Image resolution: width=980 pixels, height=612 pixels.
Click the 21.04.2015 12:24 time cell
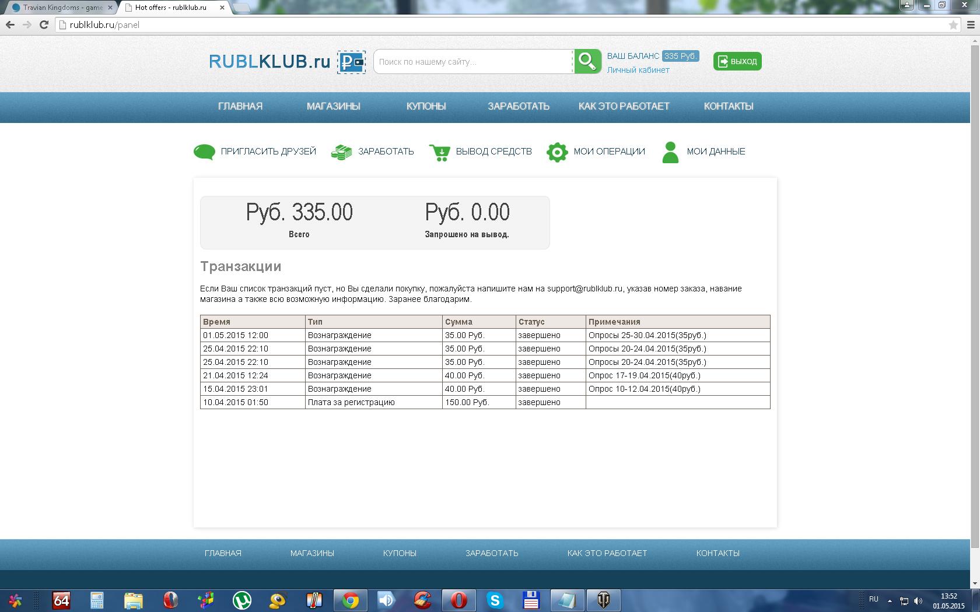[x=253, y=375]
